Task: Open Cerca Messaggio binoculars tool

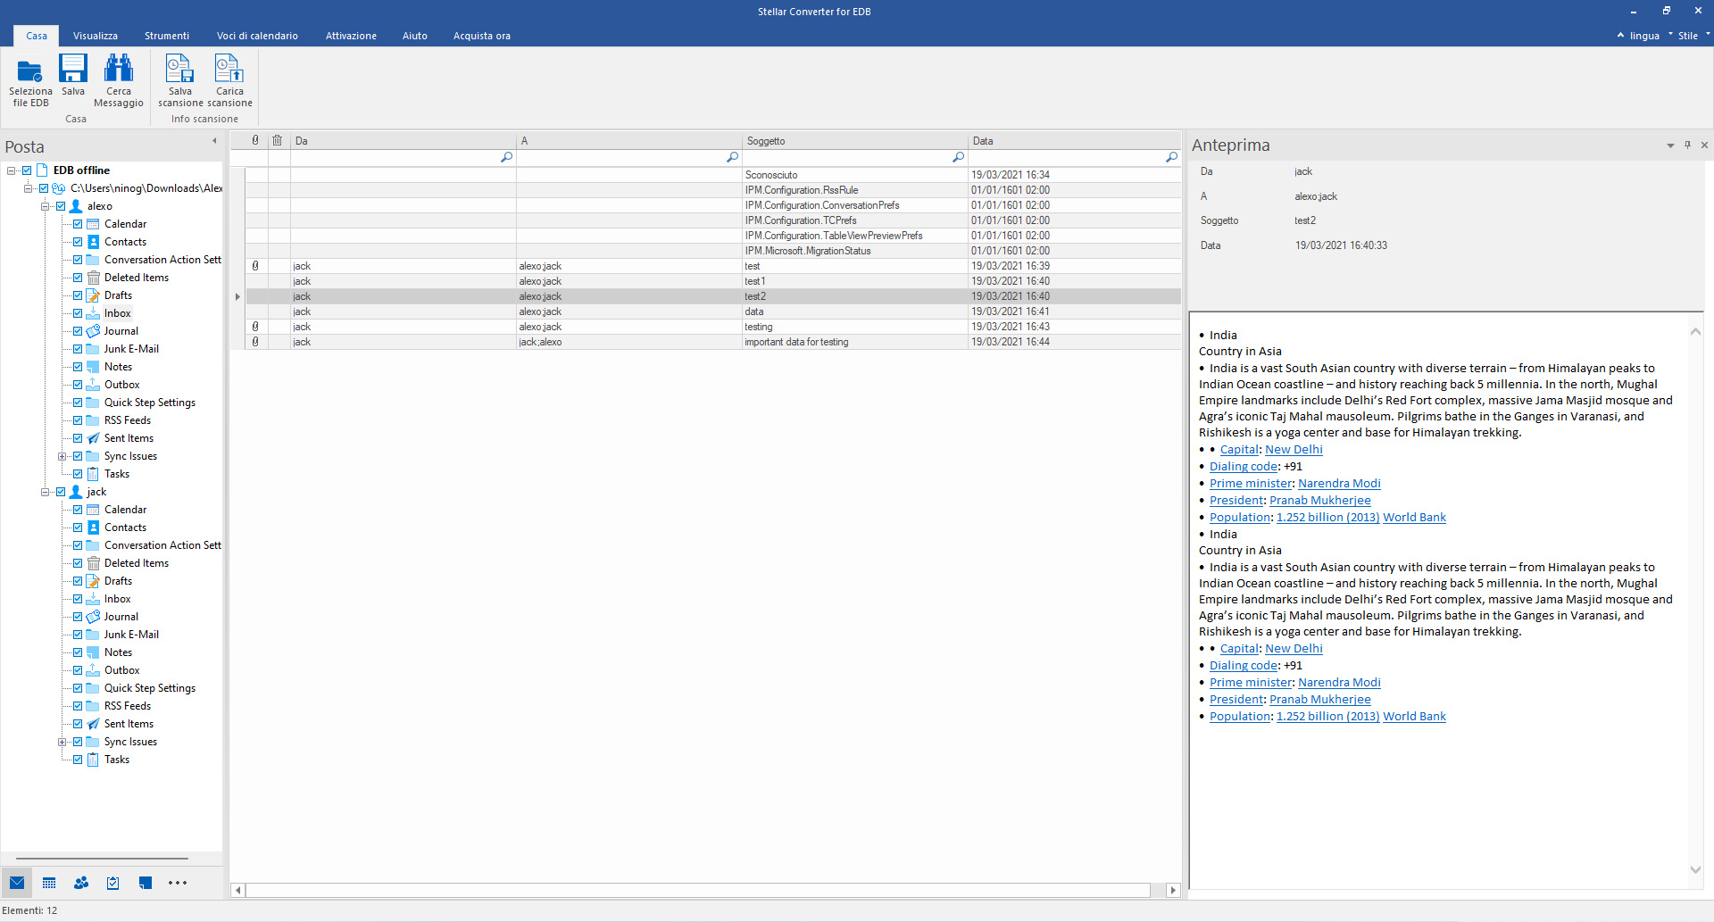Action: coord(118,69)
